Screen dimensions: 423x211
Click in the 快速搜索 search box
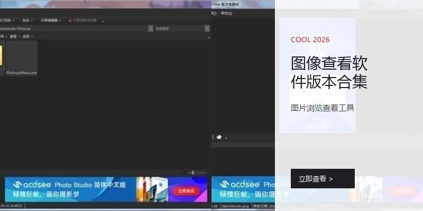click(179, 28)
